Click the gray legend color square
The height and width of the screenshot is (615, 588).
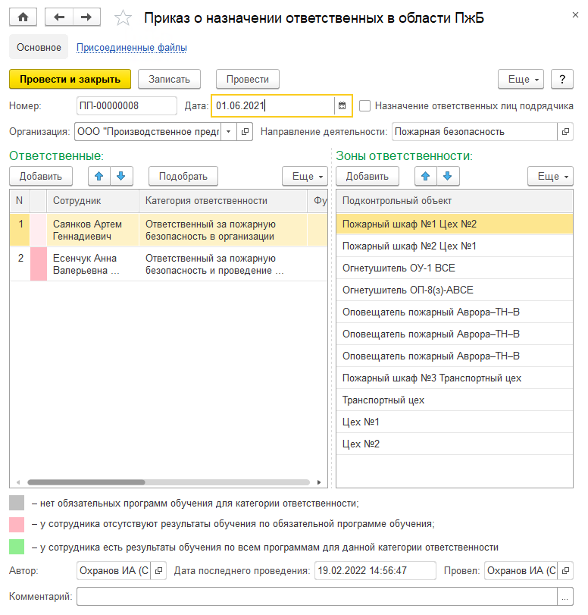click(x=17, y=503)
